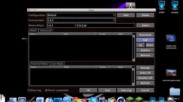183x102 pixels.
Task: Toggle Check compatible checkbox
Action: click(x=46, y=90)
